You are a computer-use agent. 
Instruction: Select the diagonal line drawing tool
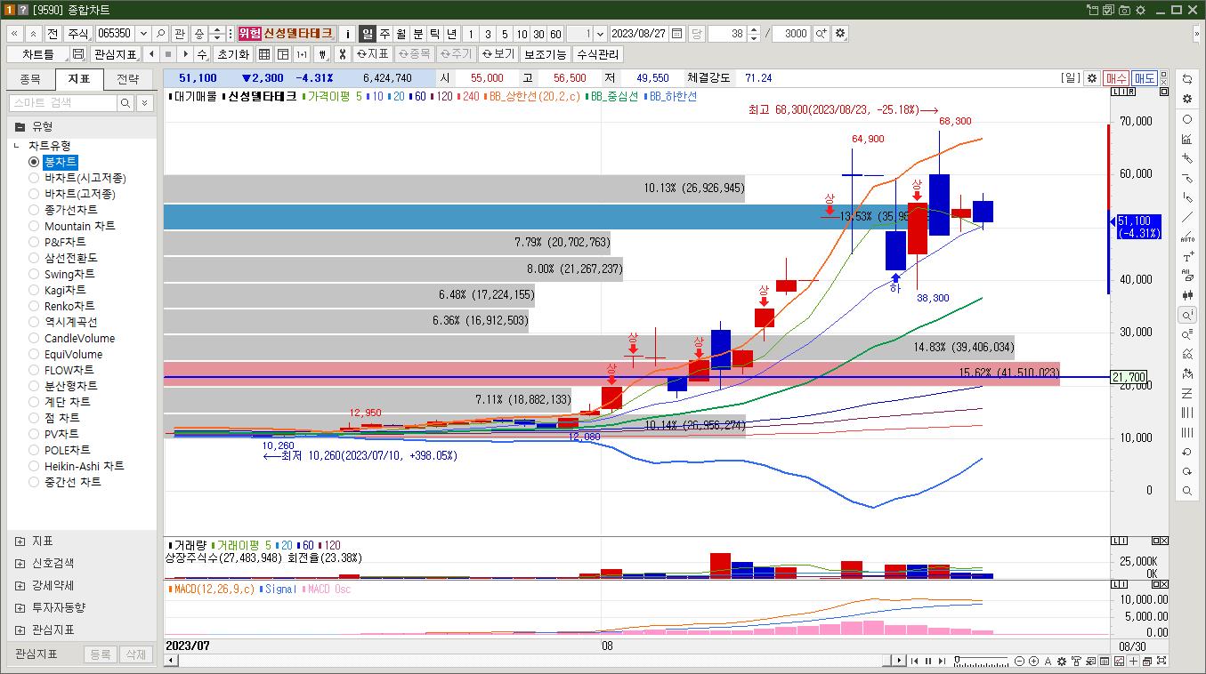(x=1187, y=218)
